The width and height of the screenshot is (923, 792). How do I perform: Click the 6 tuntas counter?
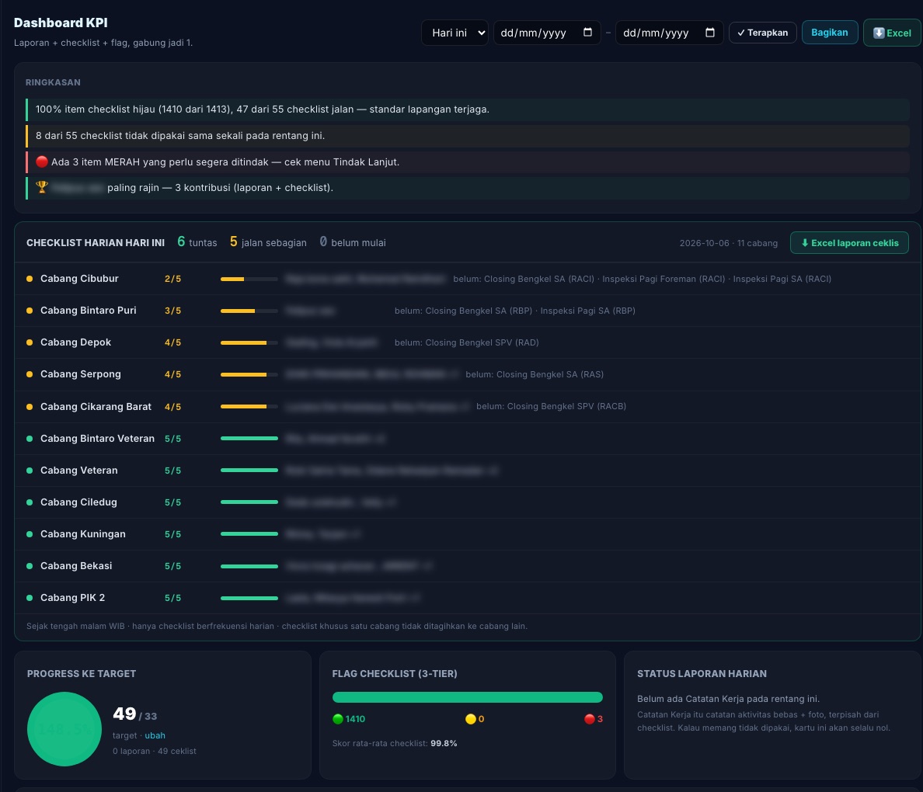pyautogui.click(x=197, y=241)
